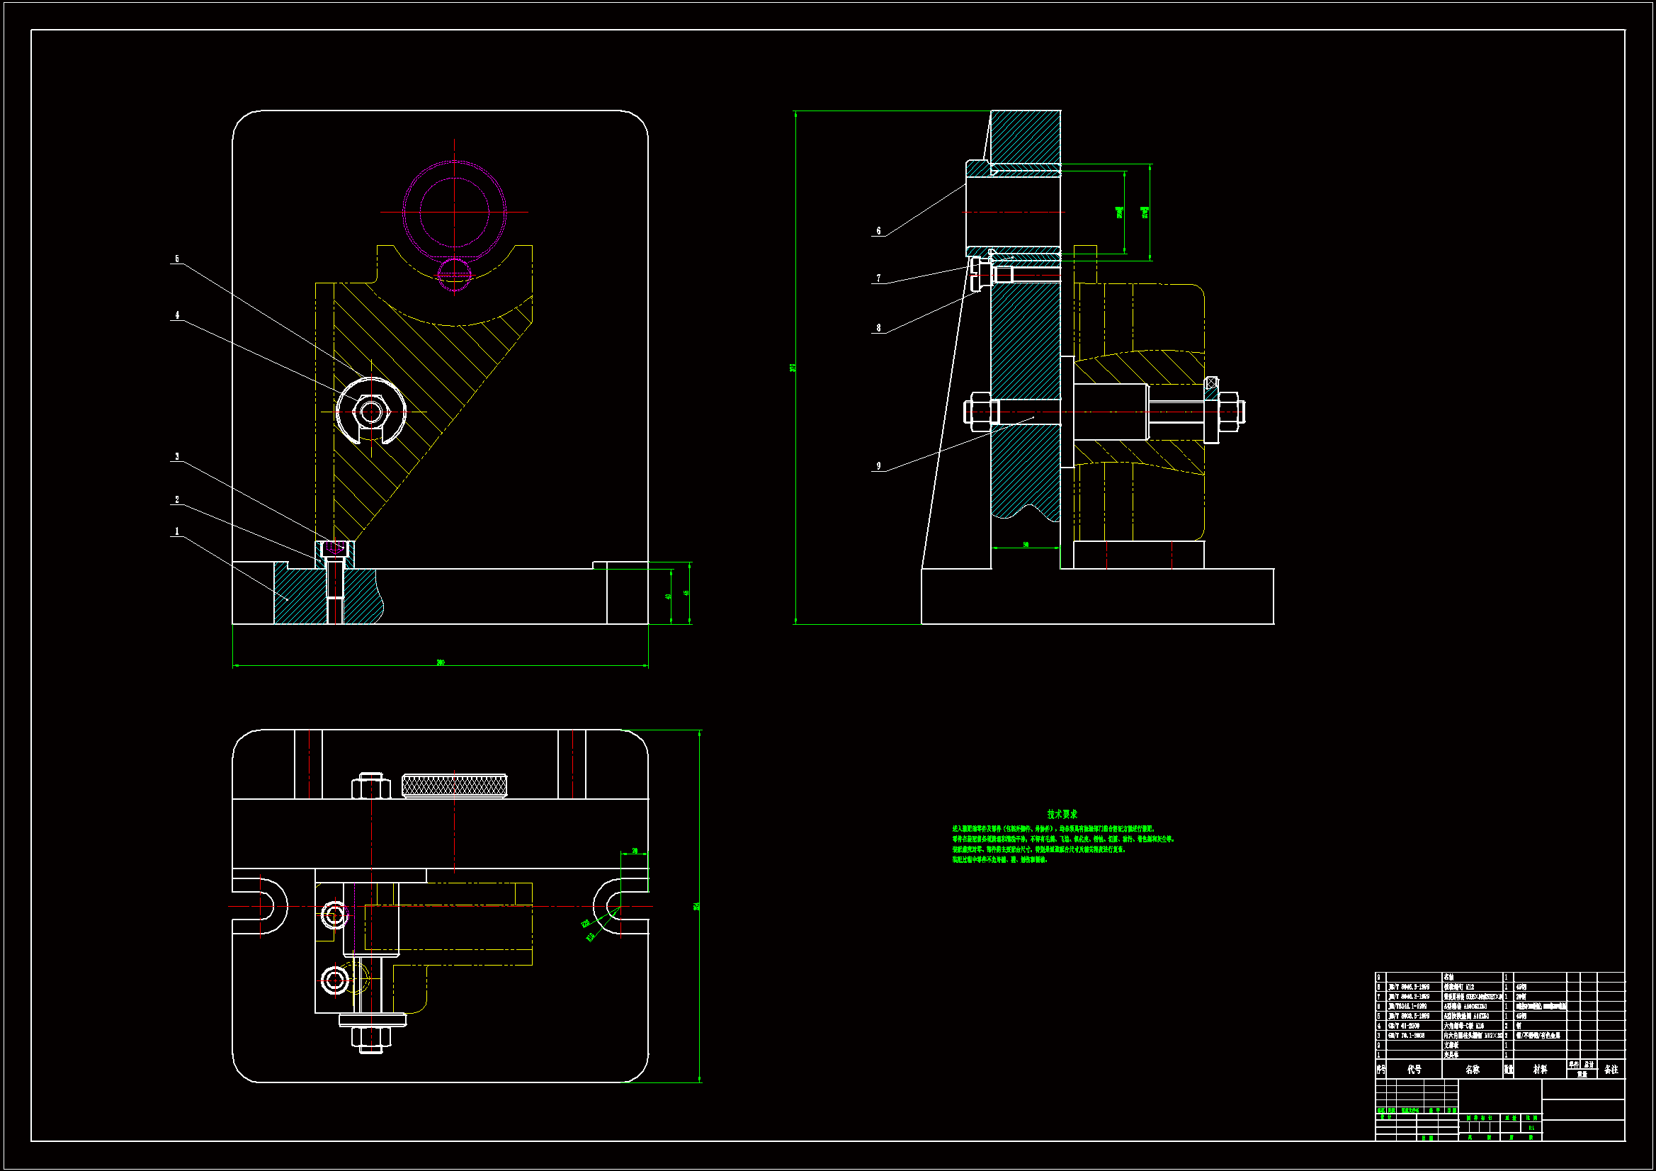Select part balloon number 9 in side view

[878, 466]
